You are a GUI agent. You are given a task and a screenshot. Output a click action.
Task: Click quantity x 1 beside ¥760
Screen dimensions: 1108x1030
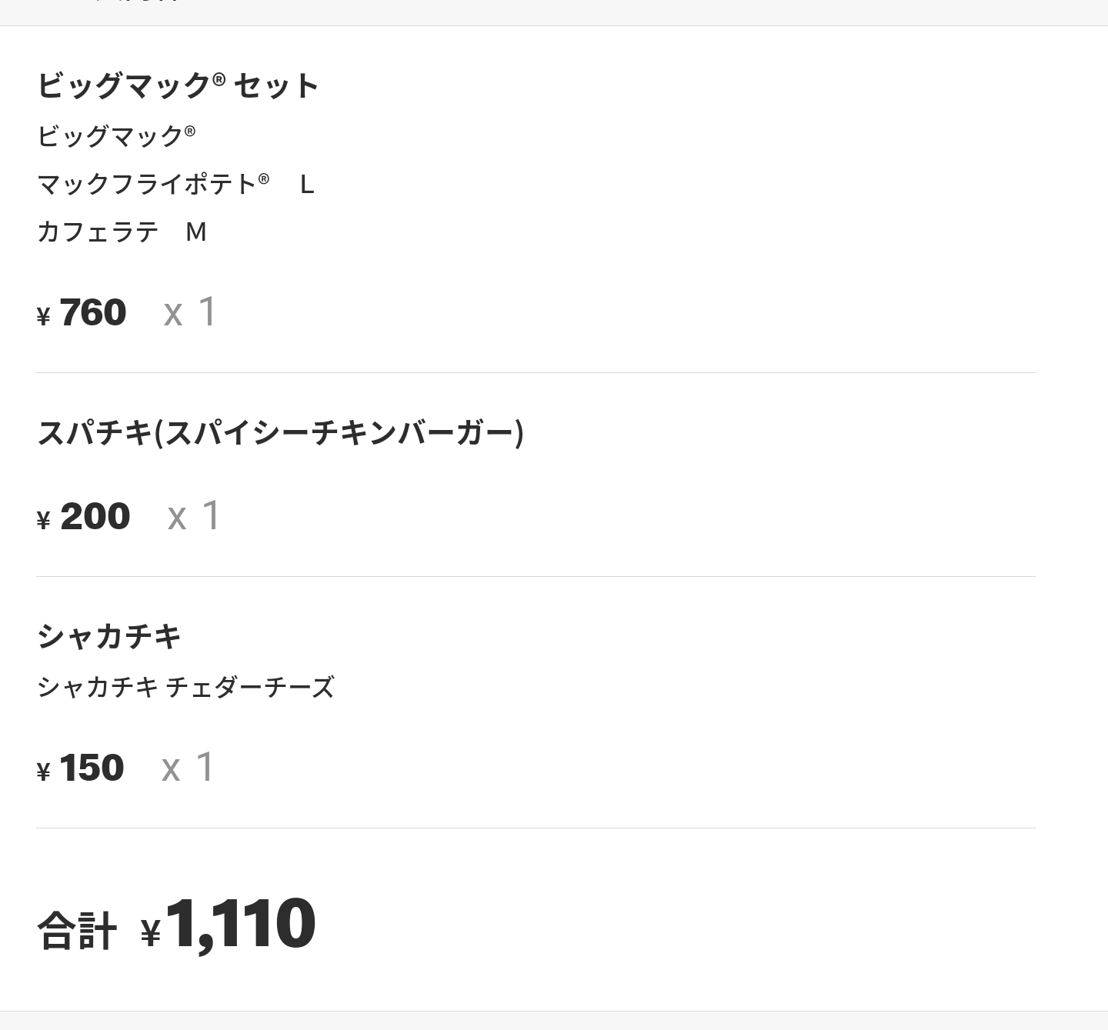[x=190, y=312]
